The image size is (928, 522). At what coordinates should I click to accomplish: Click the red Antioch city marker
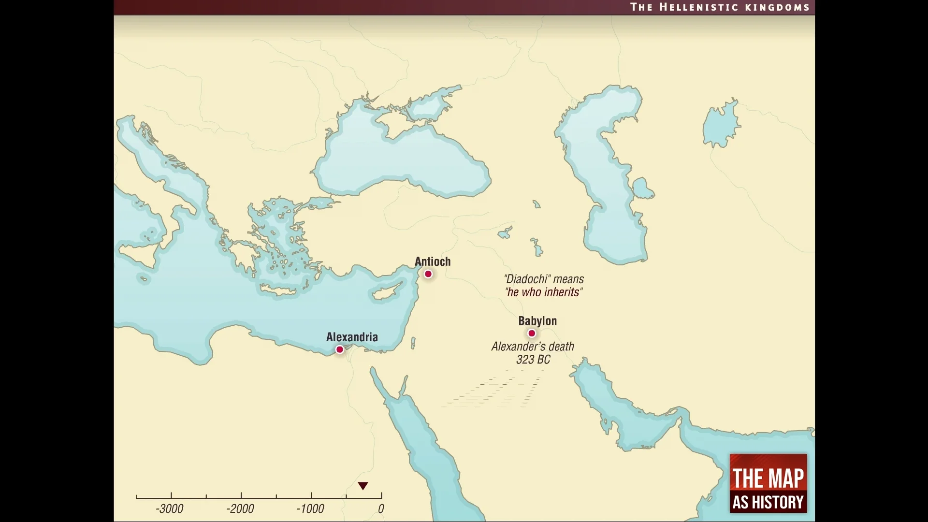[428, 274]
